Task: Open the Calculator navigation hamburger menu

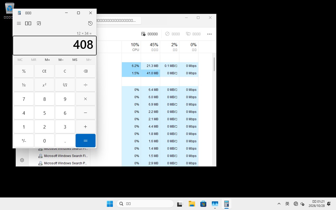Action: click(19, 23)
